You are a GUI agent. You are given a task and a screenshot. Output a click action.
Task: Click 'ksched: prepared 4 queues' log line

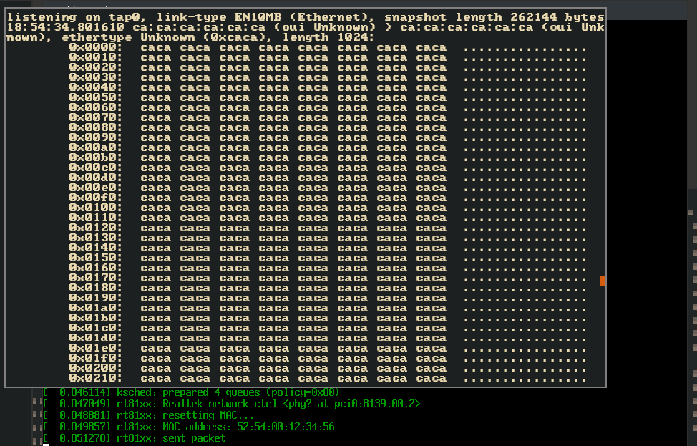(x=191, y=392)
